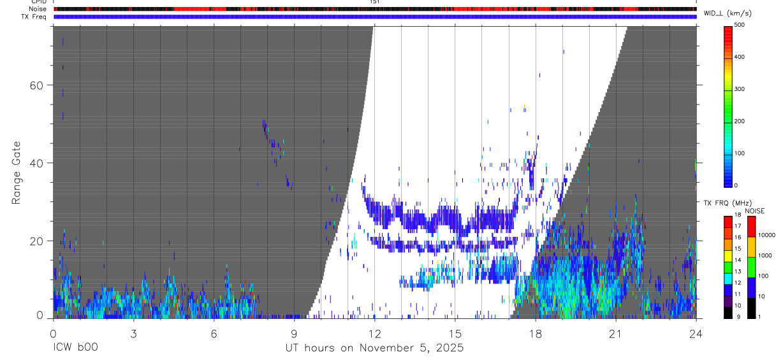Click the 13 MHz legend tick

738,272
